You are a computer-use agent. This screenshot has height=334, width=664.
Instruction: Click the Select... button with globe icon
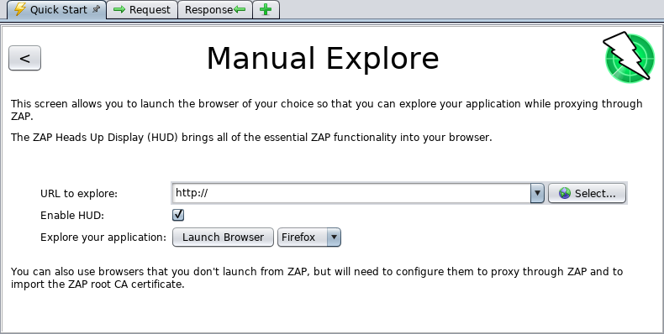587,193
